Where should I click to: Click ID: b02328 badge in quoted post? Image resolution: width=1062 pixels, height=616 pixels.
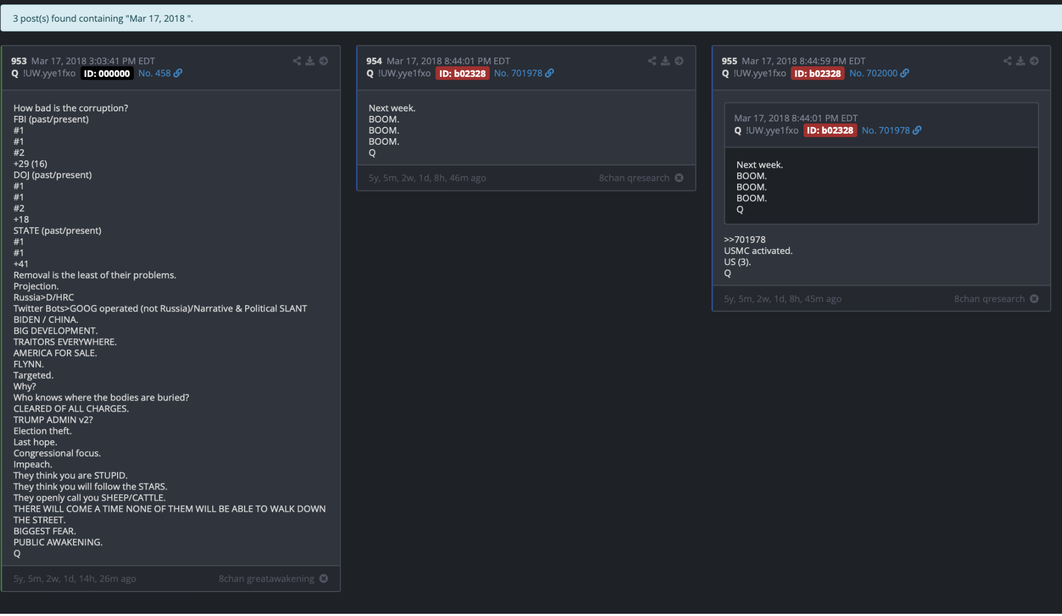830,130
